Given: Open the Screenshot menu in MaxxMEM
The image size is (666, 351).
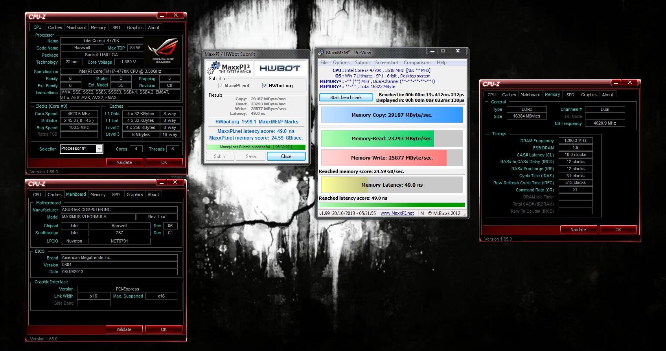Looking at the screenshot, I should (x=386, y=62).
